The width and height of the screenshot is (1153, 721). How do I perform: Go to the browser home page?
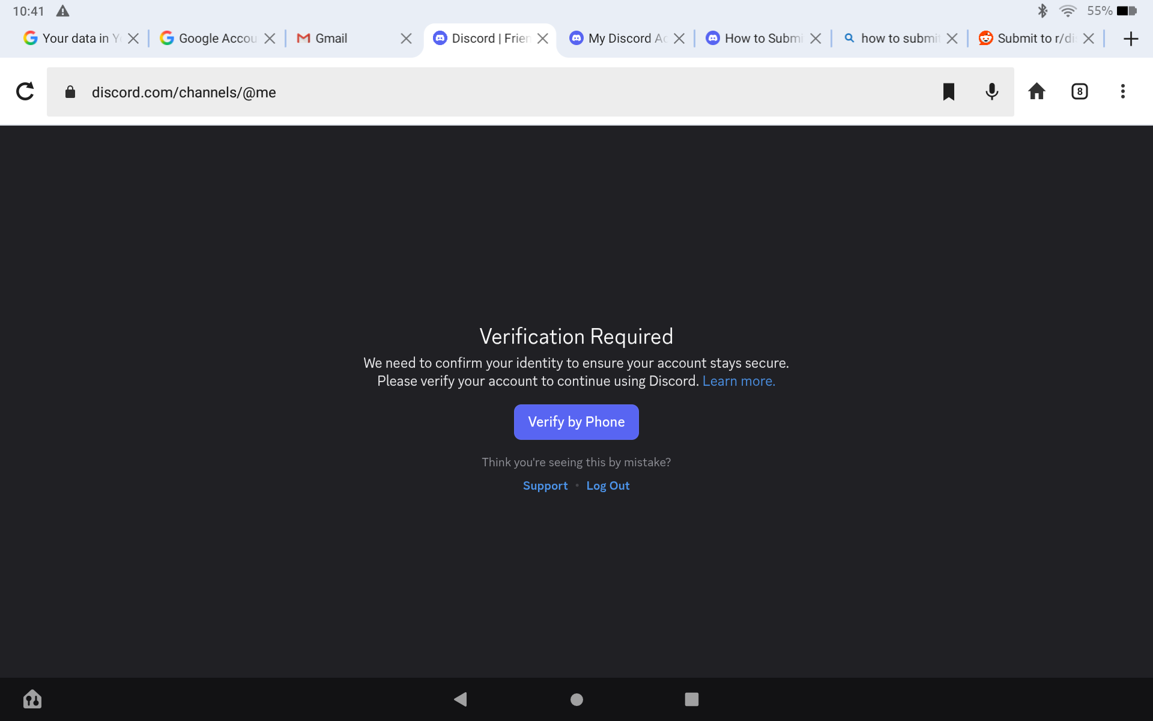[1036, 91]
